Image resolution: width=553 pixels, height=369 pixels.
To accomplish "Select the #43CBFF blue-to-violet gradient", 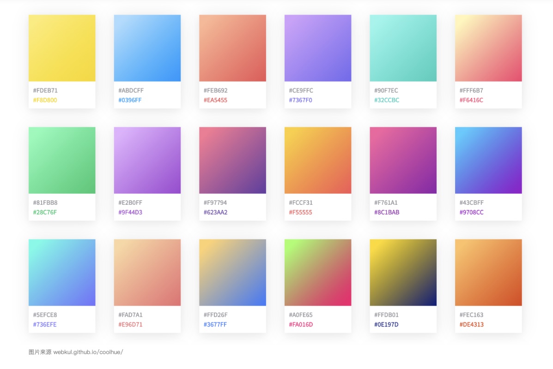I will click(x=488, y=160).
